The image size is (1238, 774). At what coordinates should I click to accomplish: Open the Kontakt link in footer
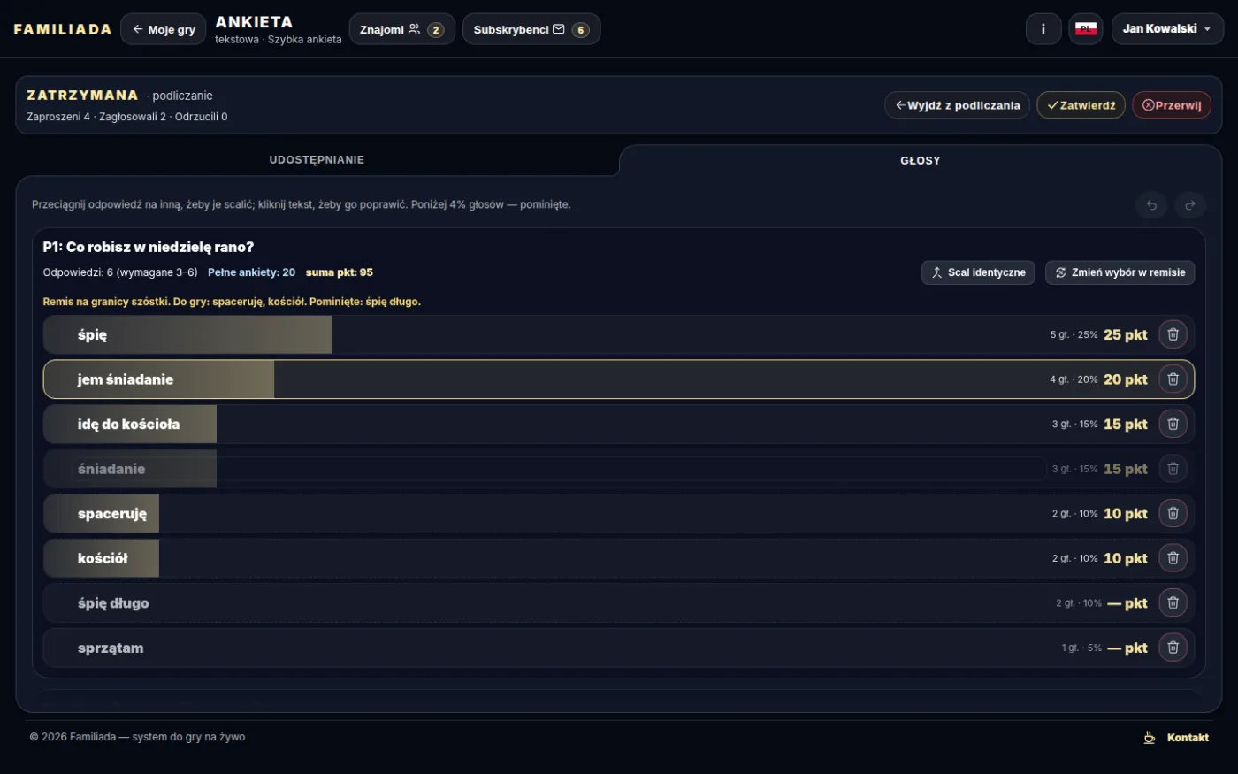[1176, 737]
